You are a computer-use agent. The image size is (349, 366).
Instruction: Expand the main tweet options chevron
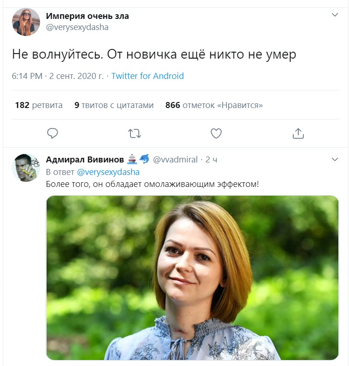click(x=335, y=15)
